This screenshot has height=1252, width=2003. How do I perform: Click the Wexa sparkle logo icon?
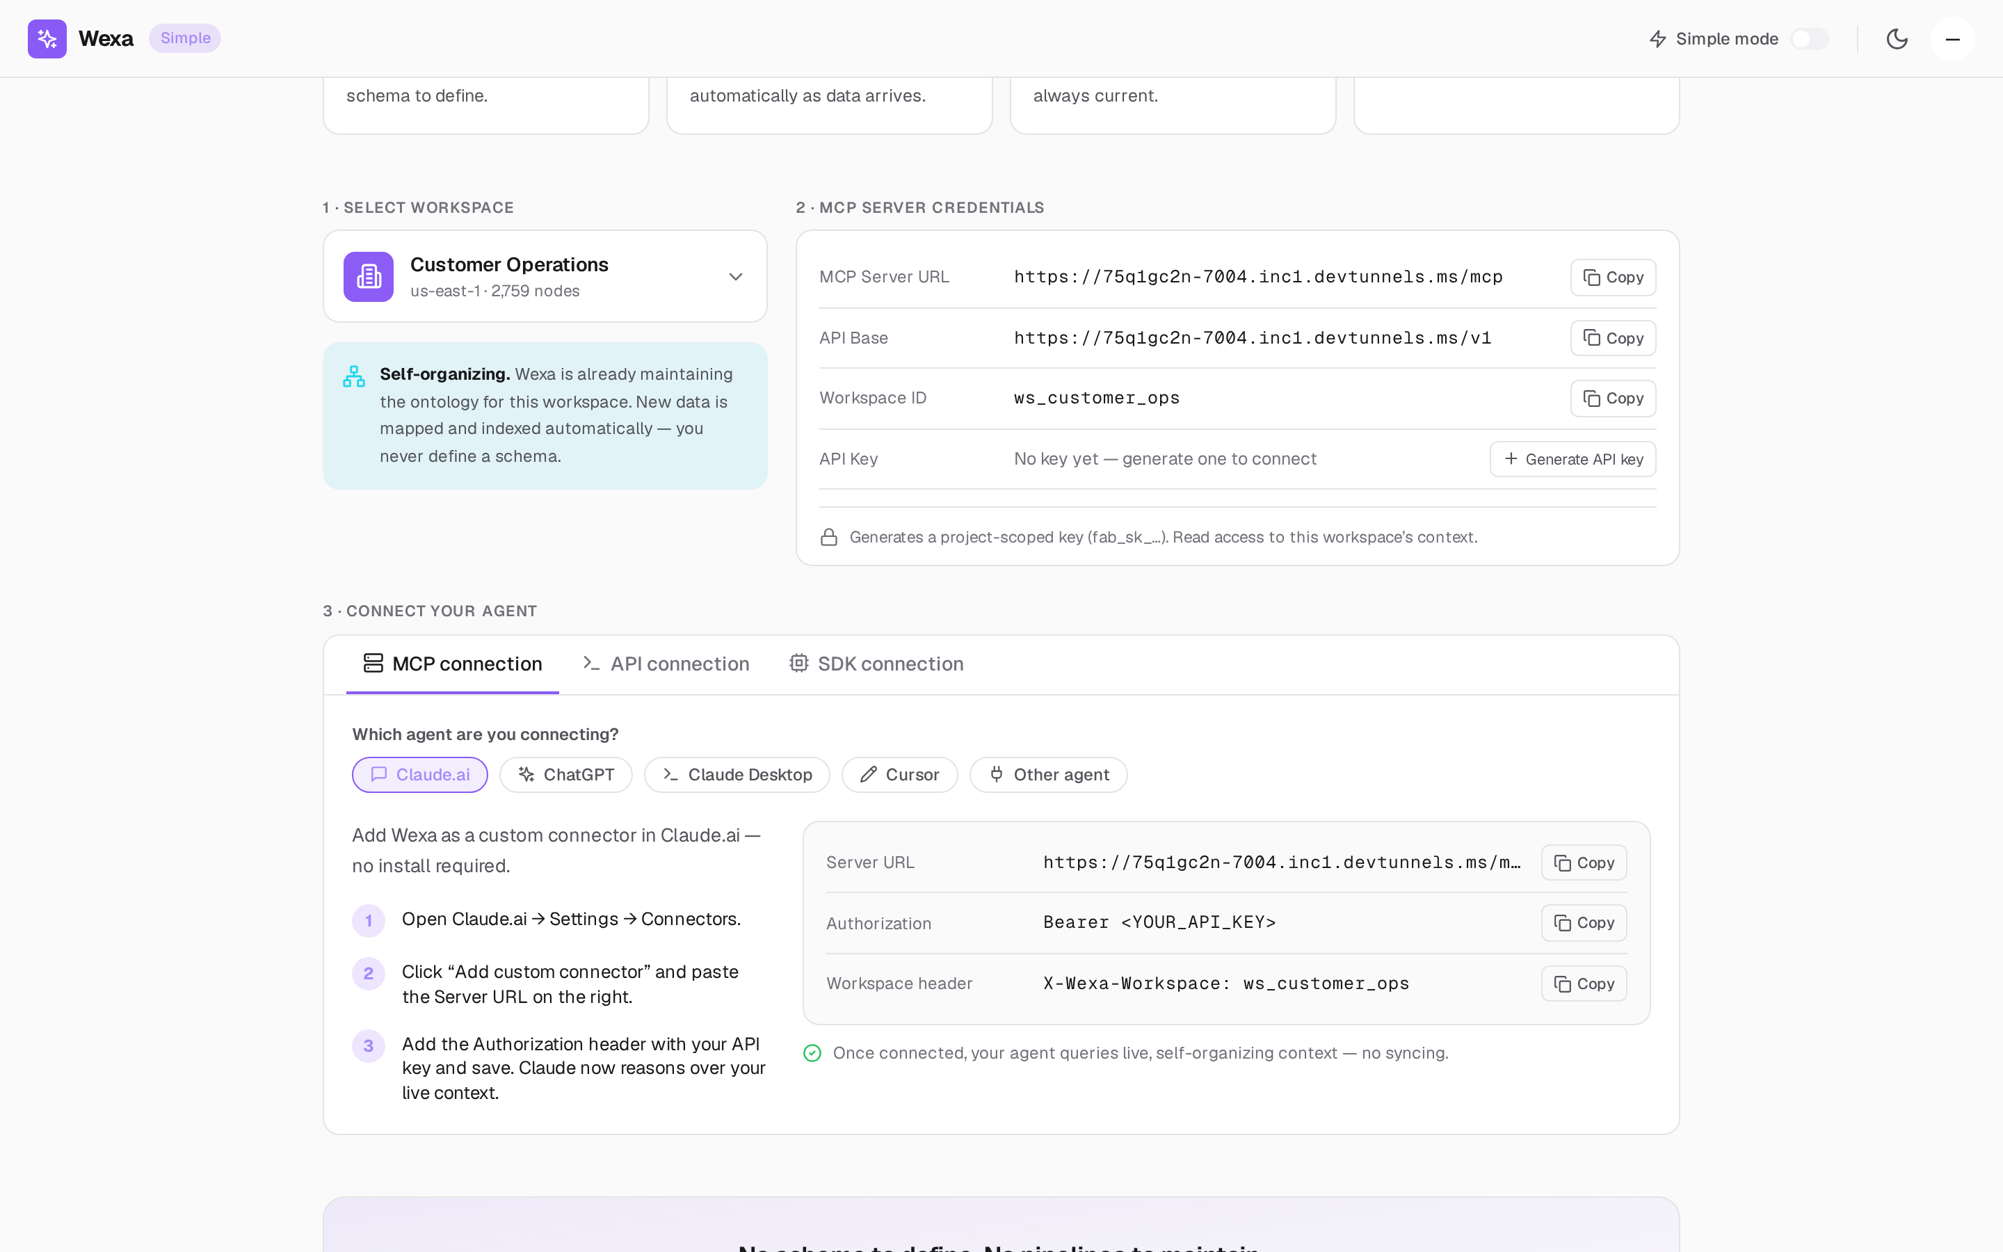[47, 39]
